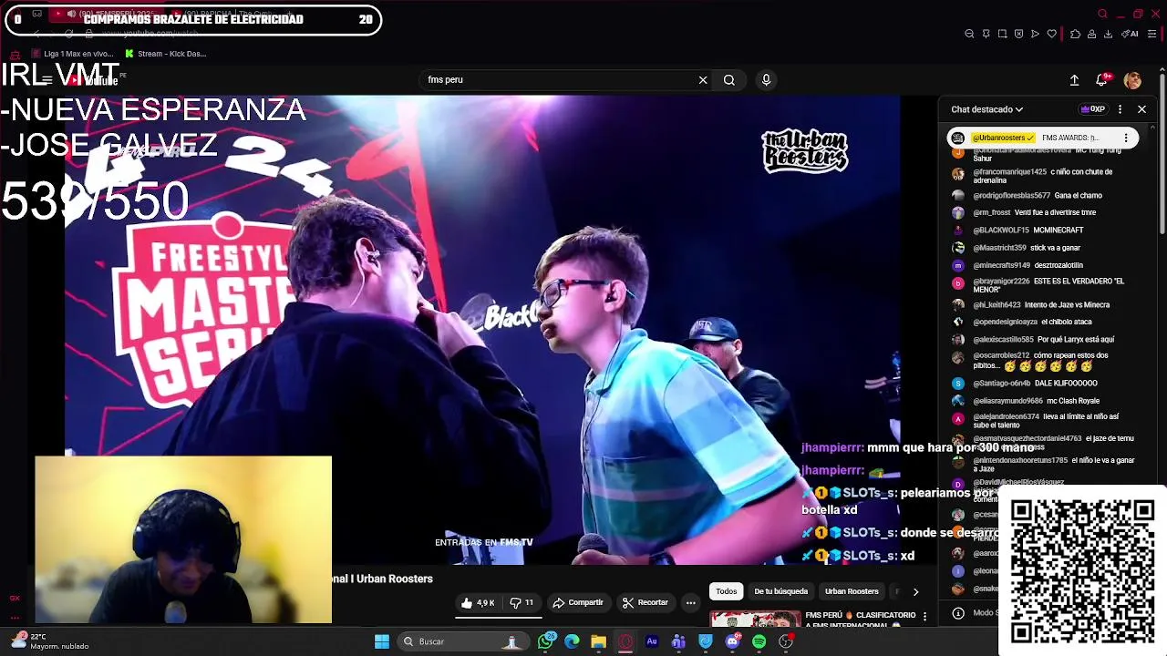Click the Compartir share button
This screenshot has width=1167, height=656.
pyautogui.click(x=578, y=603)
